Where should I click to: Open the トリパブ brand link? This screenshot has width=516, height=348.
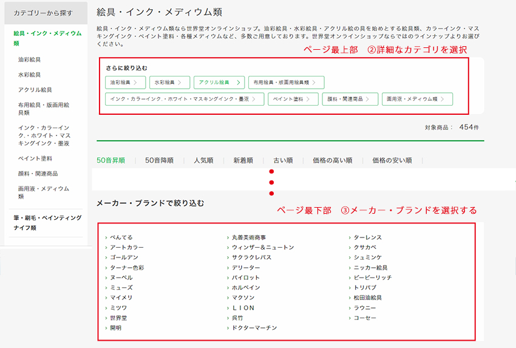[365, 287]
